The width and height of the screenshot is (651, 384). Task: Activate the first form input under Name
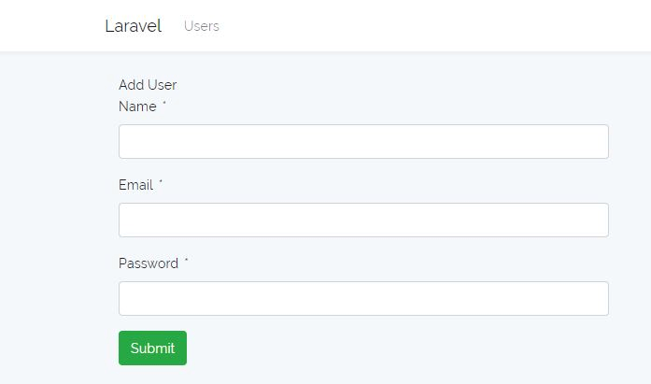[x=363, y=142]
